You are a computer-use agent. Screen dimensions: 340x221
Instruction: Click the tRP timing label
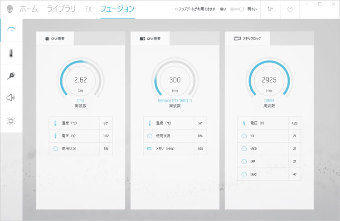[253, 161]
